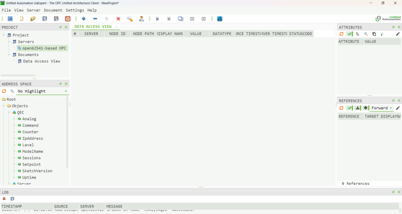This screenshot has width=402, height=214.
Task: Click the Save project floppy icon
Action: click(x=45, y=19)
